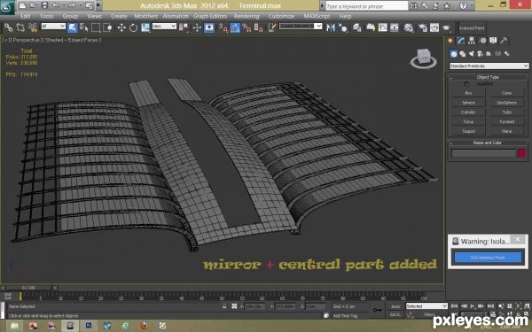This screenshot has width=532, height=332.
Task: Select the Unlink Selection tool
Action: tap(20, 27)
